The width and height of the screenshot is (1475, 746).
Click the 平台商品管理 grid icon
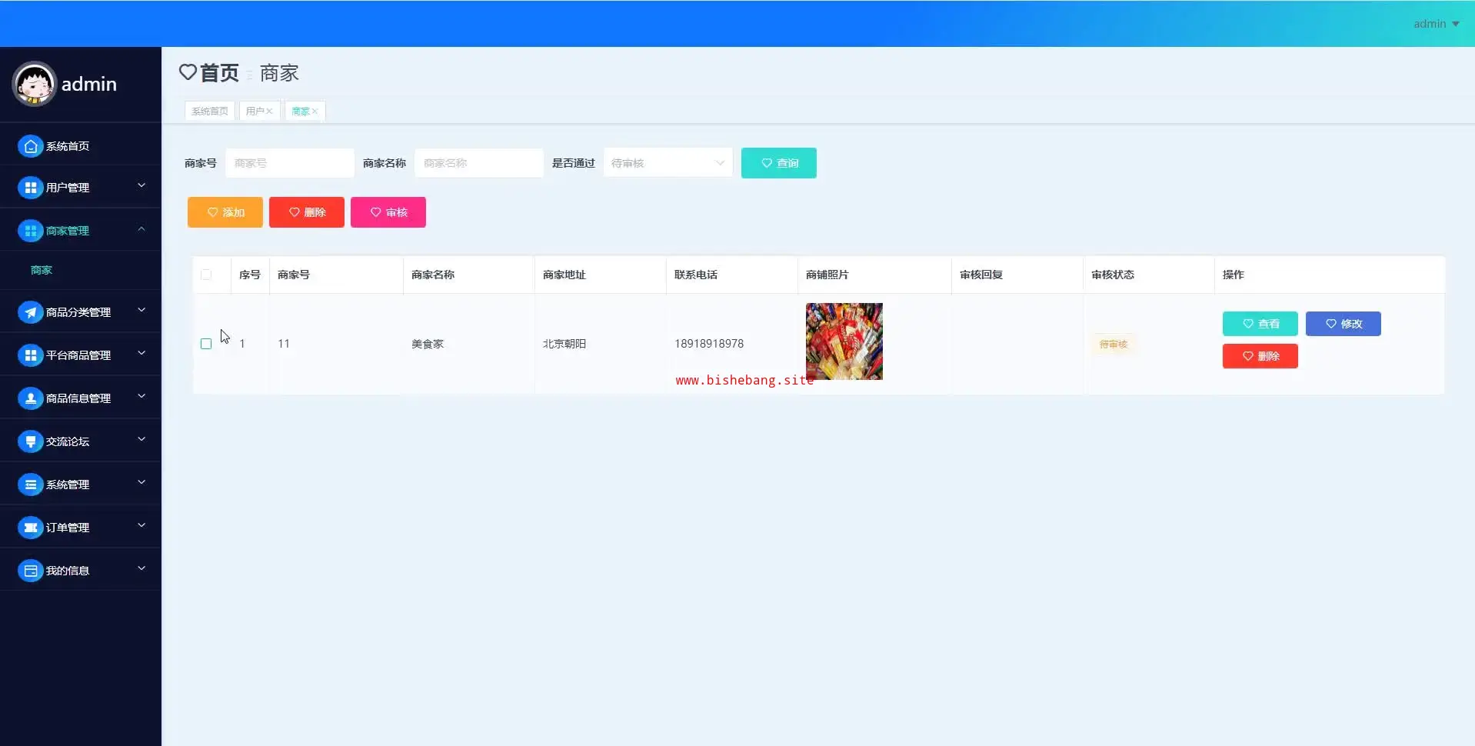(x=31, y=355)
